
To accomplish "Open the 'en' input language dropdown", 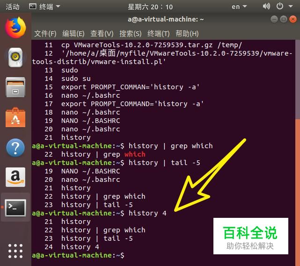I will pyautogui.click(x=239, y=7).
